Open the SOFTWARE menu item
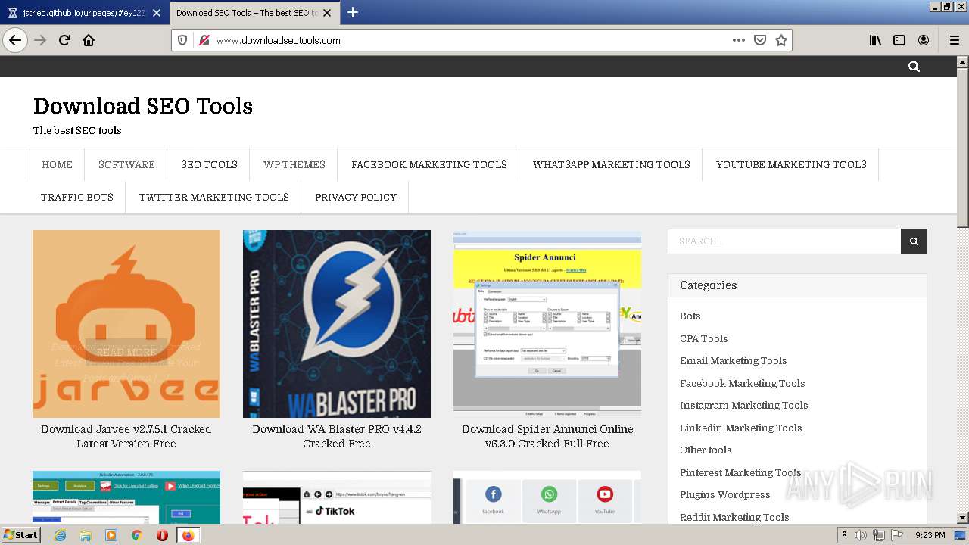Viewport: 969px width, 545px height. click(126, 164)
